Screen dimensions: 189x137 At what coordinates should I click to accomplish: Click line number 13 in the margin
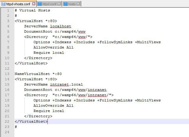click(x=7, y=74)
